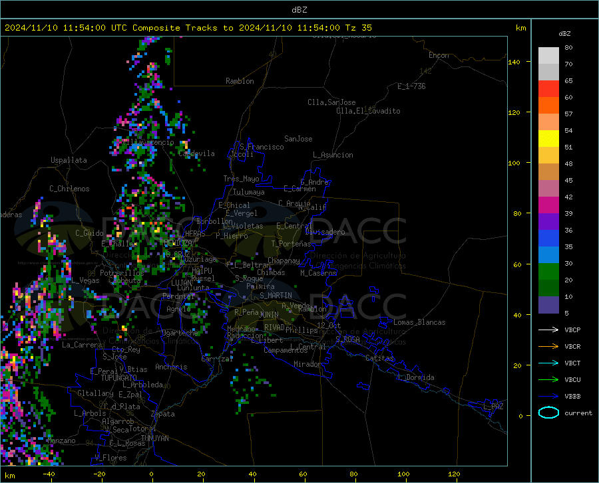Select the red swatch in dBZ legend

pos(548,89)
